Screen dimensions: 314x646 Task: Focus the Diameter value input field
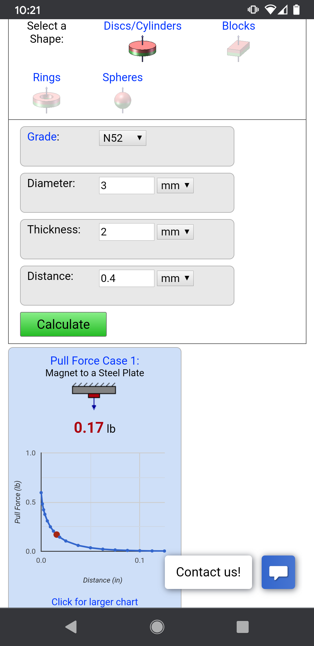127,186
